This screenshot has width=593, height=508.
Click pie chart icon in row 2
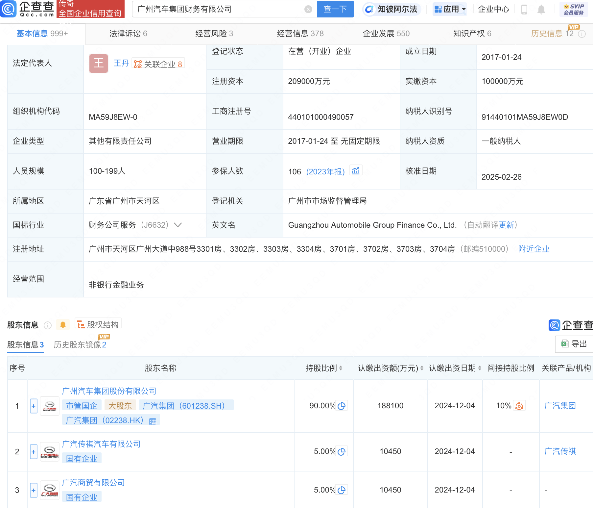tap(342, 452)
